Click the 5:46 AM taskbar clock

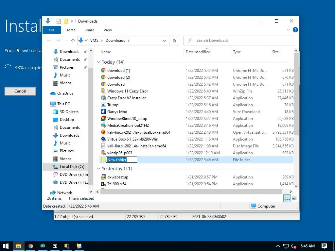point(308,246)
